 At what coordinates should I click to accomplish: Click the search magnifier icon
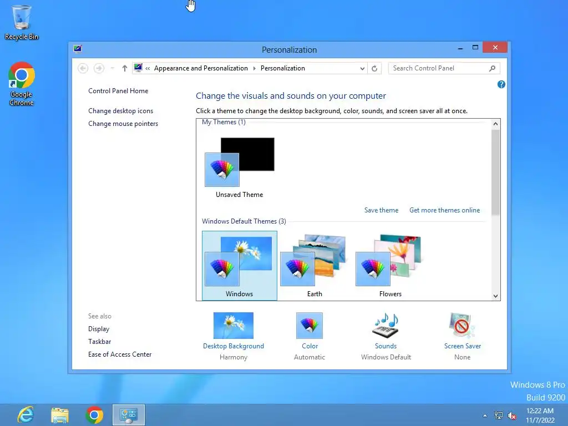pos(493,68)
